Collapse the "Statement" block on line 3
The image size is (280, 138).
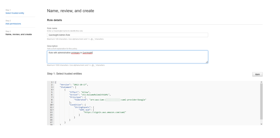(x=53, y=87)
